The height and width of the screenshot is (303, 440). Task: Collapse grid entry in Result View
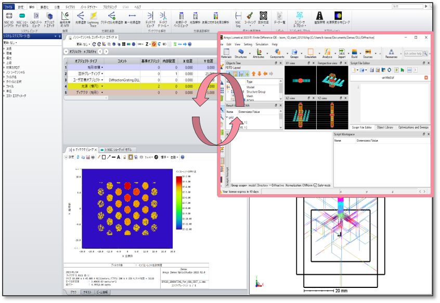[227, 117]
